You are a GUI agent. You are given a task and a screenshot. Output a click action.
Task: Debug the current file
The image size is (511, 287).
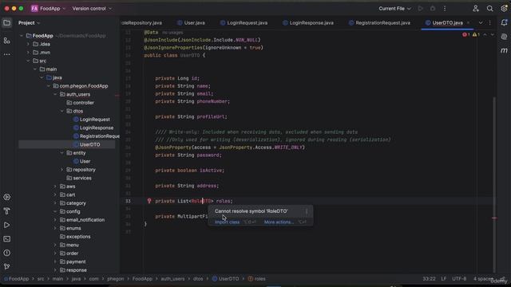coord(433,9)
